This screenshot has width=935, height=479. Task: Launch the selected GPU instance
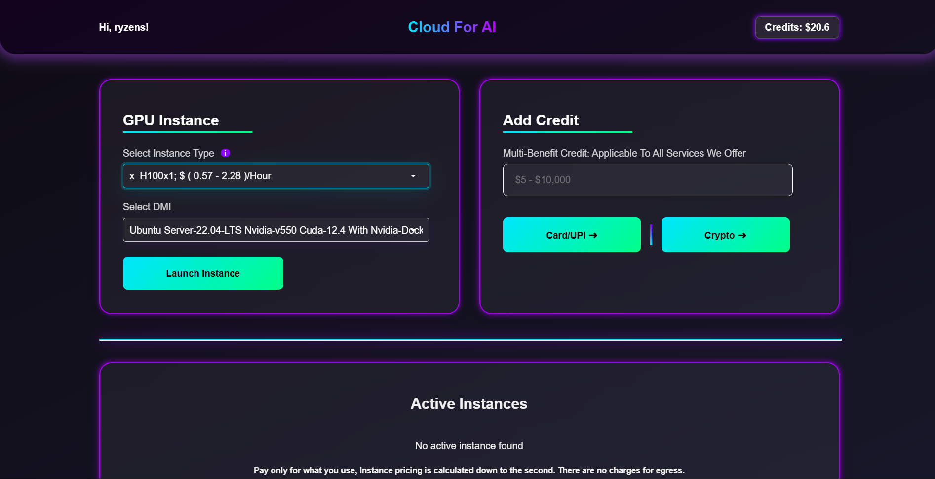(202, 273)
